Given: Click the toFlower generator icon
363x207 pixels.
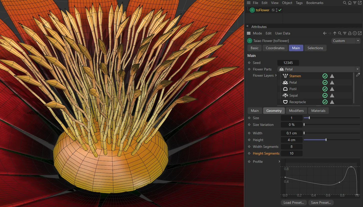Looking at the screenshot, I should pyautogui.click(x=252, y=10).
